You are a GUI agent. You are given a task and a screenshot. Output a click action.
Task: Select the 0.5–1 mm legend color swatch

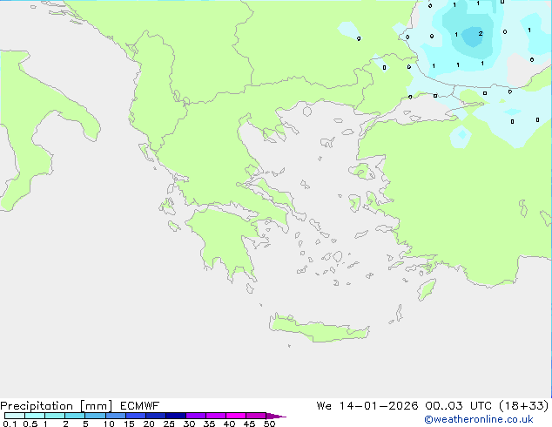point(35,416)
